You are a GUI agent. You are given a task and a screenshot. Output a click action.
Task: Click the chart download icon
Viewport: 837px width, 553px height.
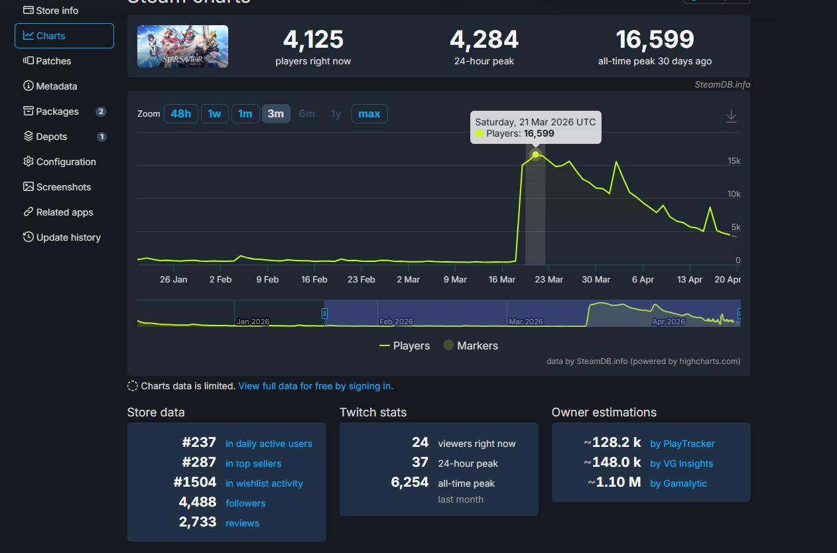tap(731, 116)
